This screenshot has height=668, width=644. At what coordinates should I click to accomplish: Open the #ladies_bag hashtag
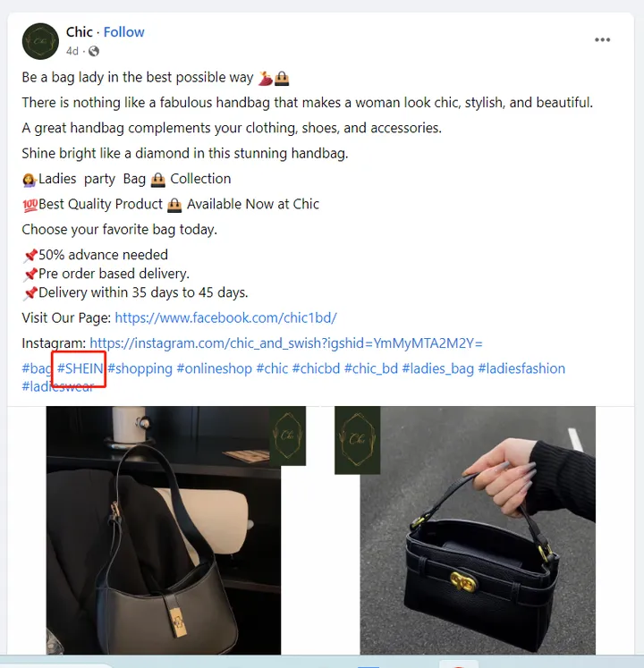click(x=437, y=368)
